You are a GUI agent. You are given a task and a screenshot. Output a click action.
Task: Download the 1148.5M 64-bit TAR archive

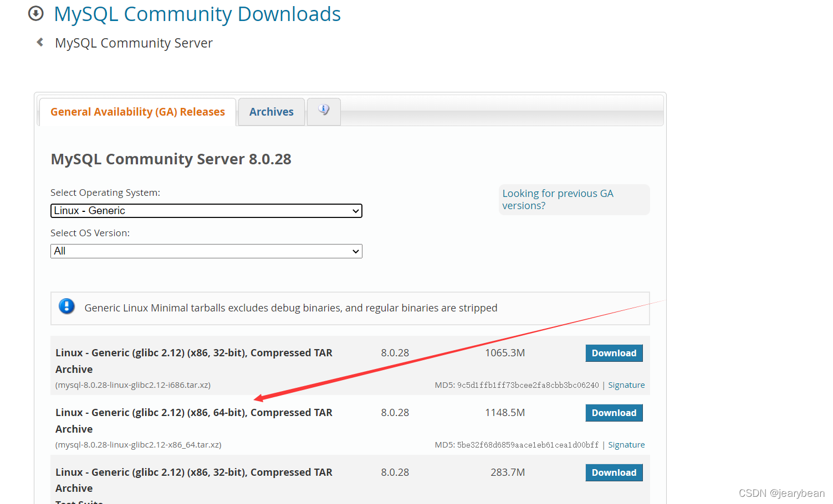point(614,413)
